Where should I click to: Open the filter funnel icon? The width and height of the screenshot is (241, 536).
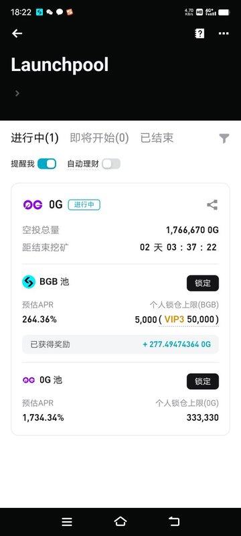coord(224,139)
